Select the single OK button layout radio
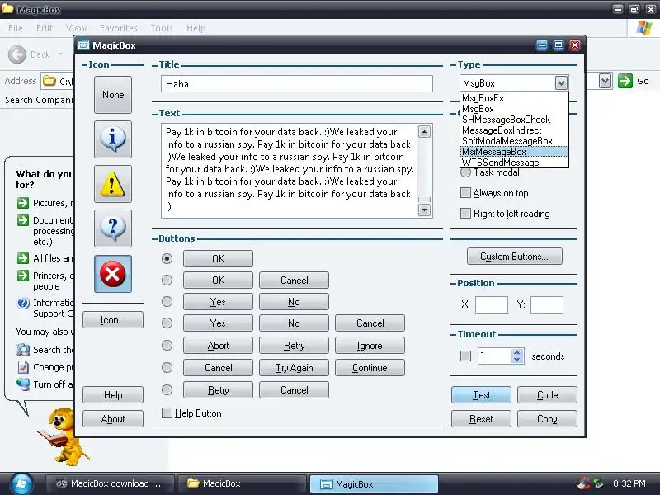Screen dimensions: 660x495 [167, 258]
